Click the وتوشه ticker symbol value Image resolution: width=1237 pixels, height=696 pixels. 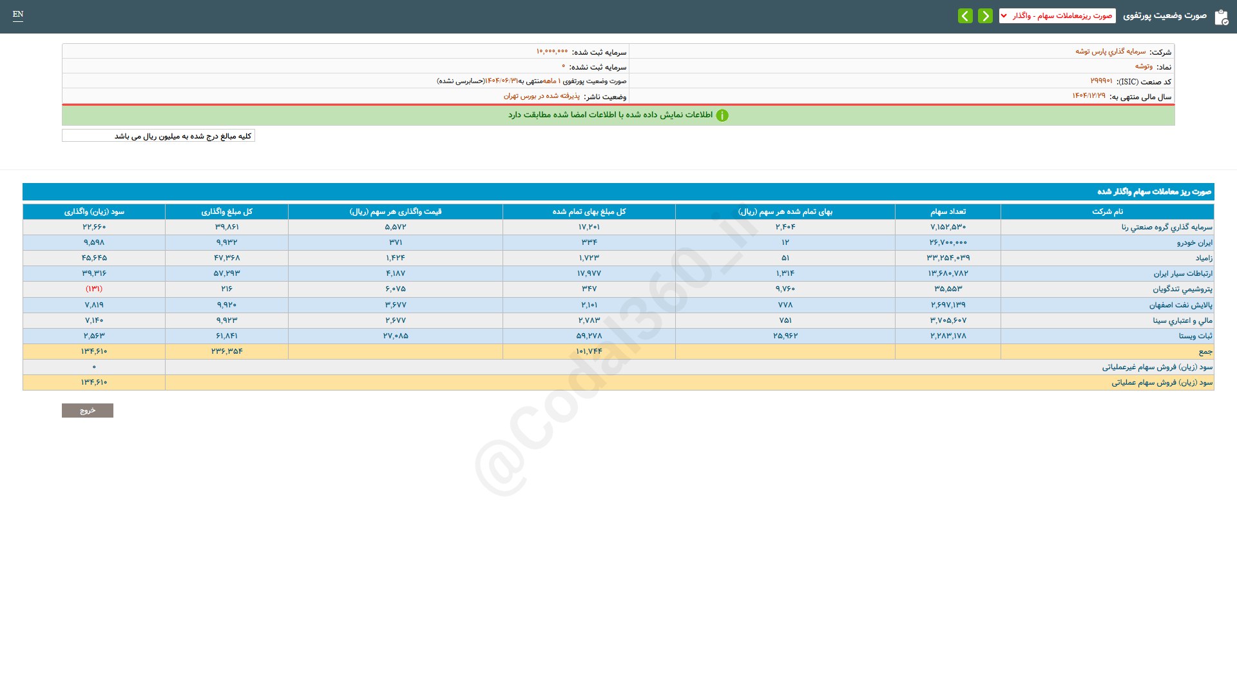(x=1144, y=66)
